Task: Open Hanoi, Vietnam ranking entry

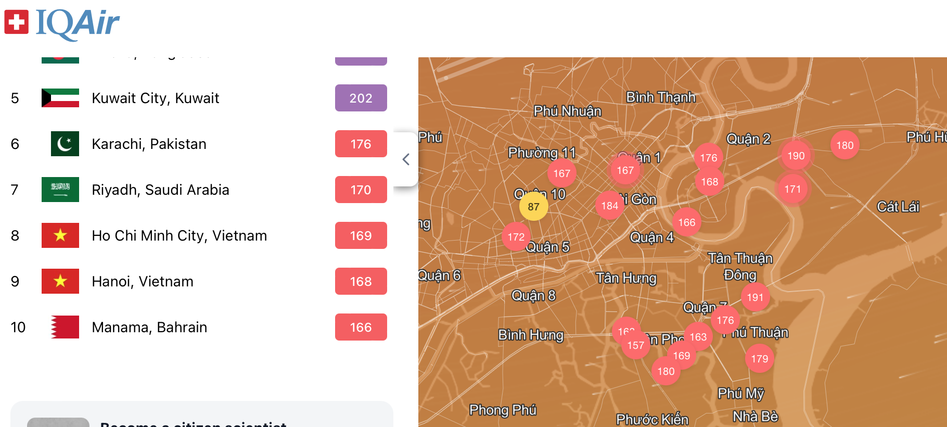Action: [143, 281]
